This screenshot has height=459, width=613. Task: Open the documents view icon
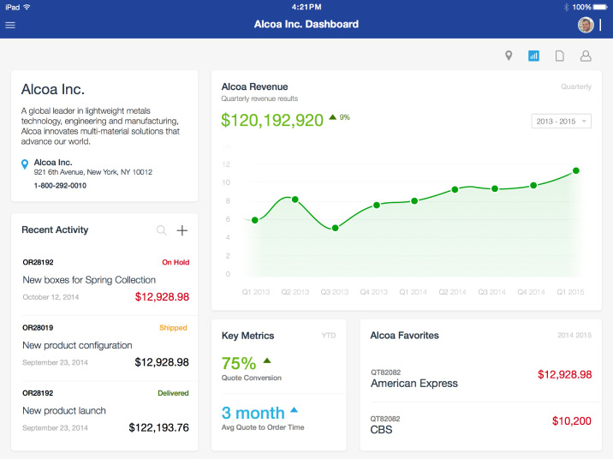click(x=560, y=56)
